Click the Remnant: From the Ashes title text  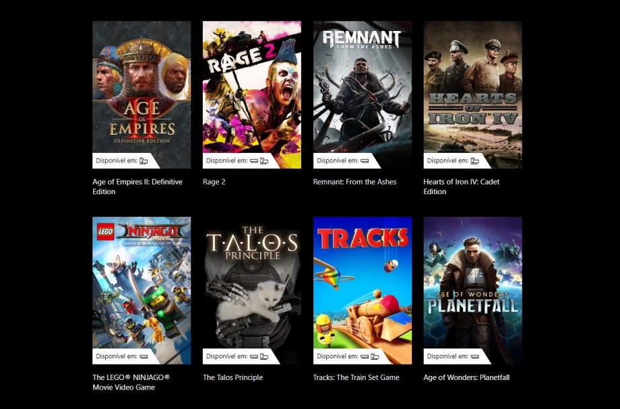pyautogui.click(x=354, y=182)
